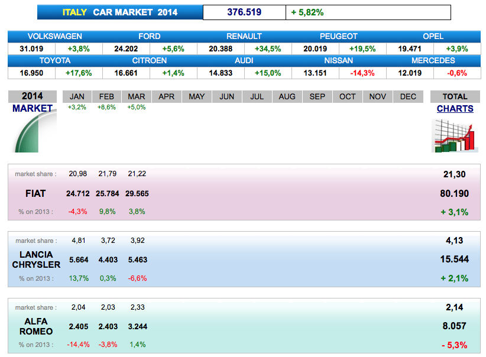Click the ITALY CAR MARKET 2014 title banner

120,12
